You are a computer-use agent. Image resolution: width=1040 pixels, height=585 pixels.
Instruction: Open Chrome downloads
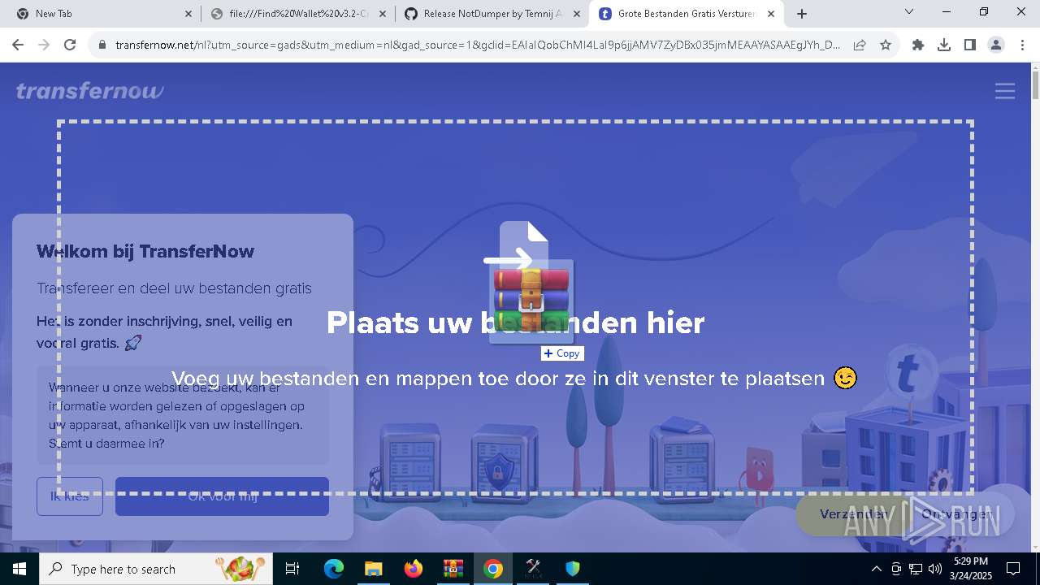944,45
